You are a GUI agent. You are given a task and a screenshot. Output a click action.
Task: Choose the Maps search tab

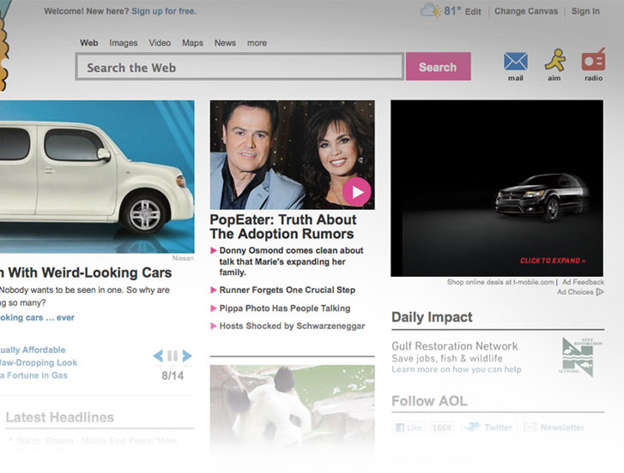tap(192, 43)
